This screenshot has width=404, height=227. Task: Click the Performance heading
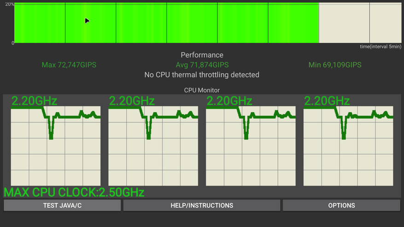pyautogui.click(x=202, y=55)
